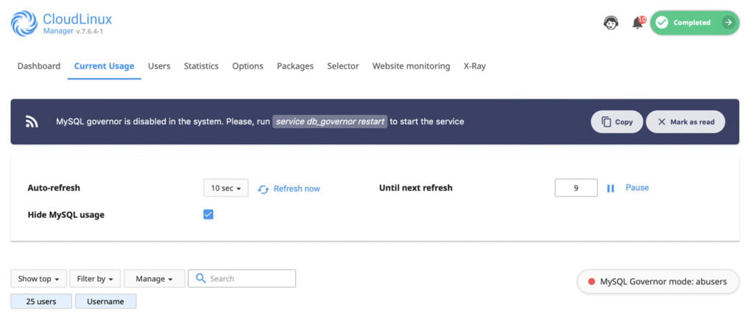
Task: Click the Hide MySQL usage label
Action: [66, 215]
